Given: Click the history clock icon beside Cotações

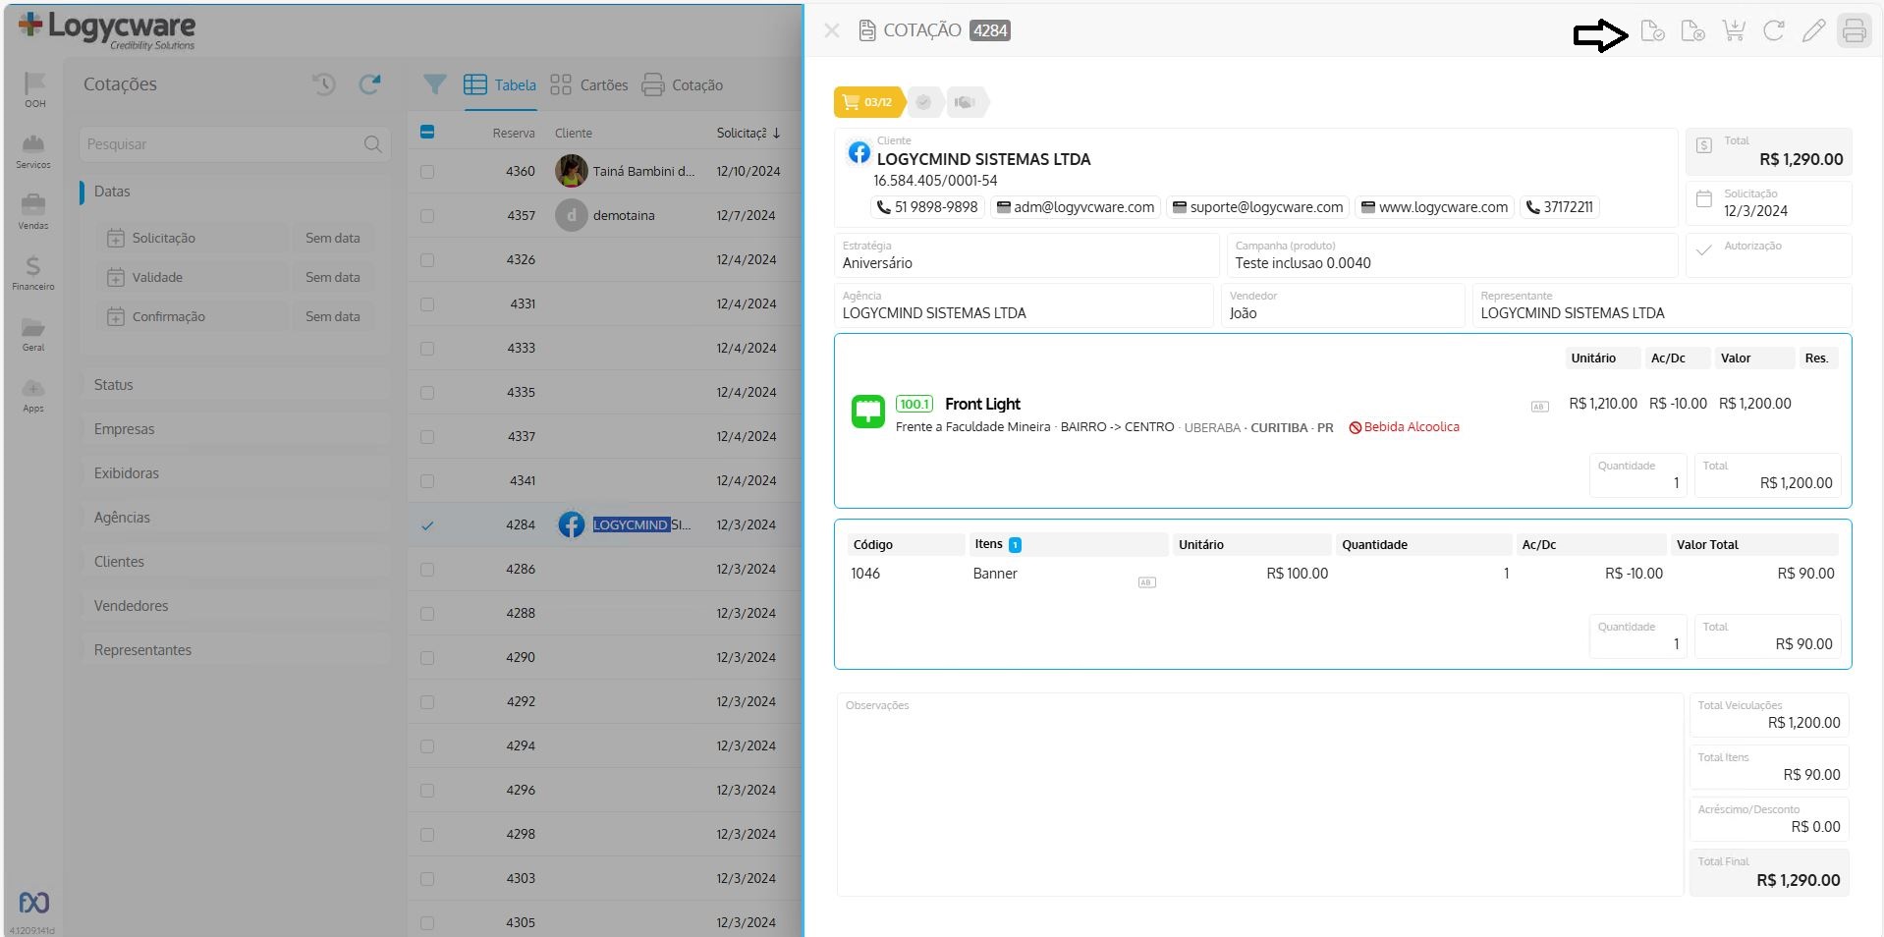Looking at the screenshot, I should tap(324, 84).
